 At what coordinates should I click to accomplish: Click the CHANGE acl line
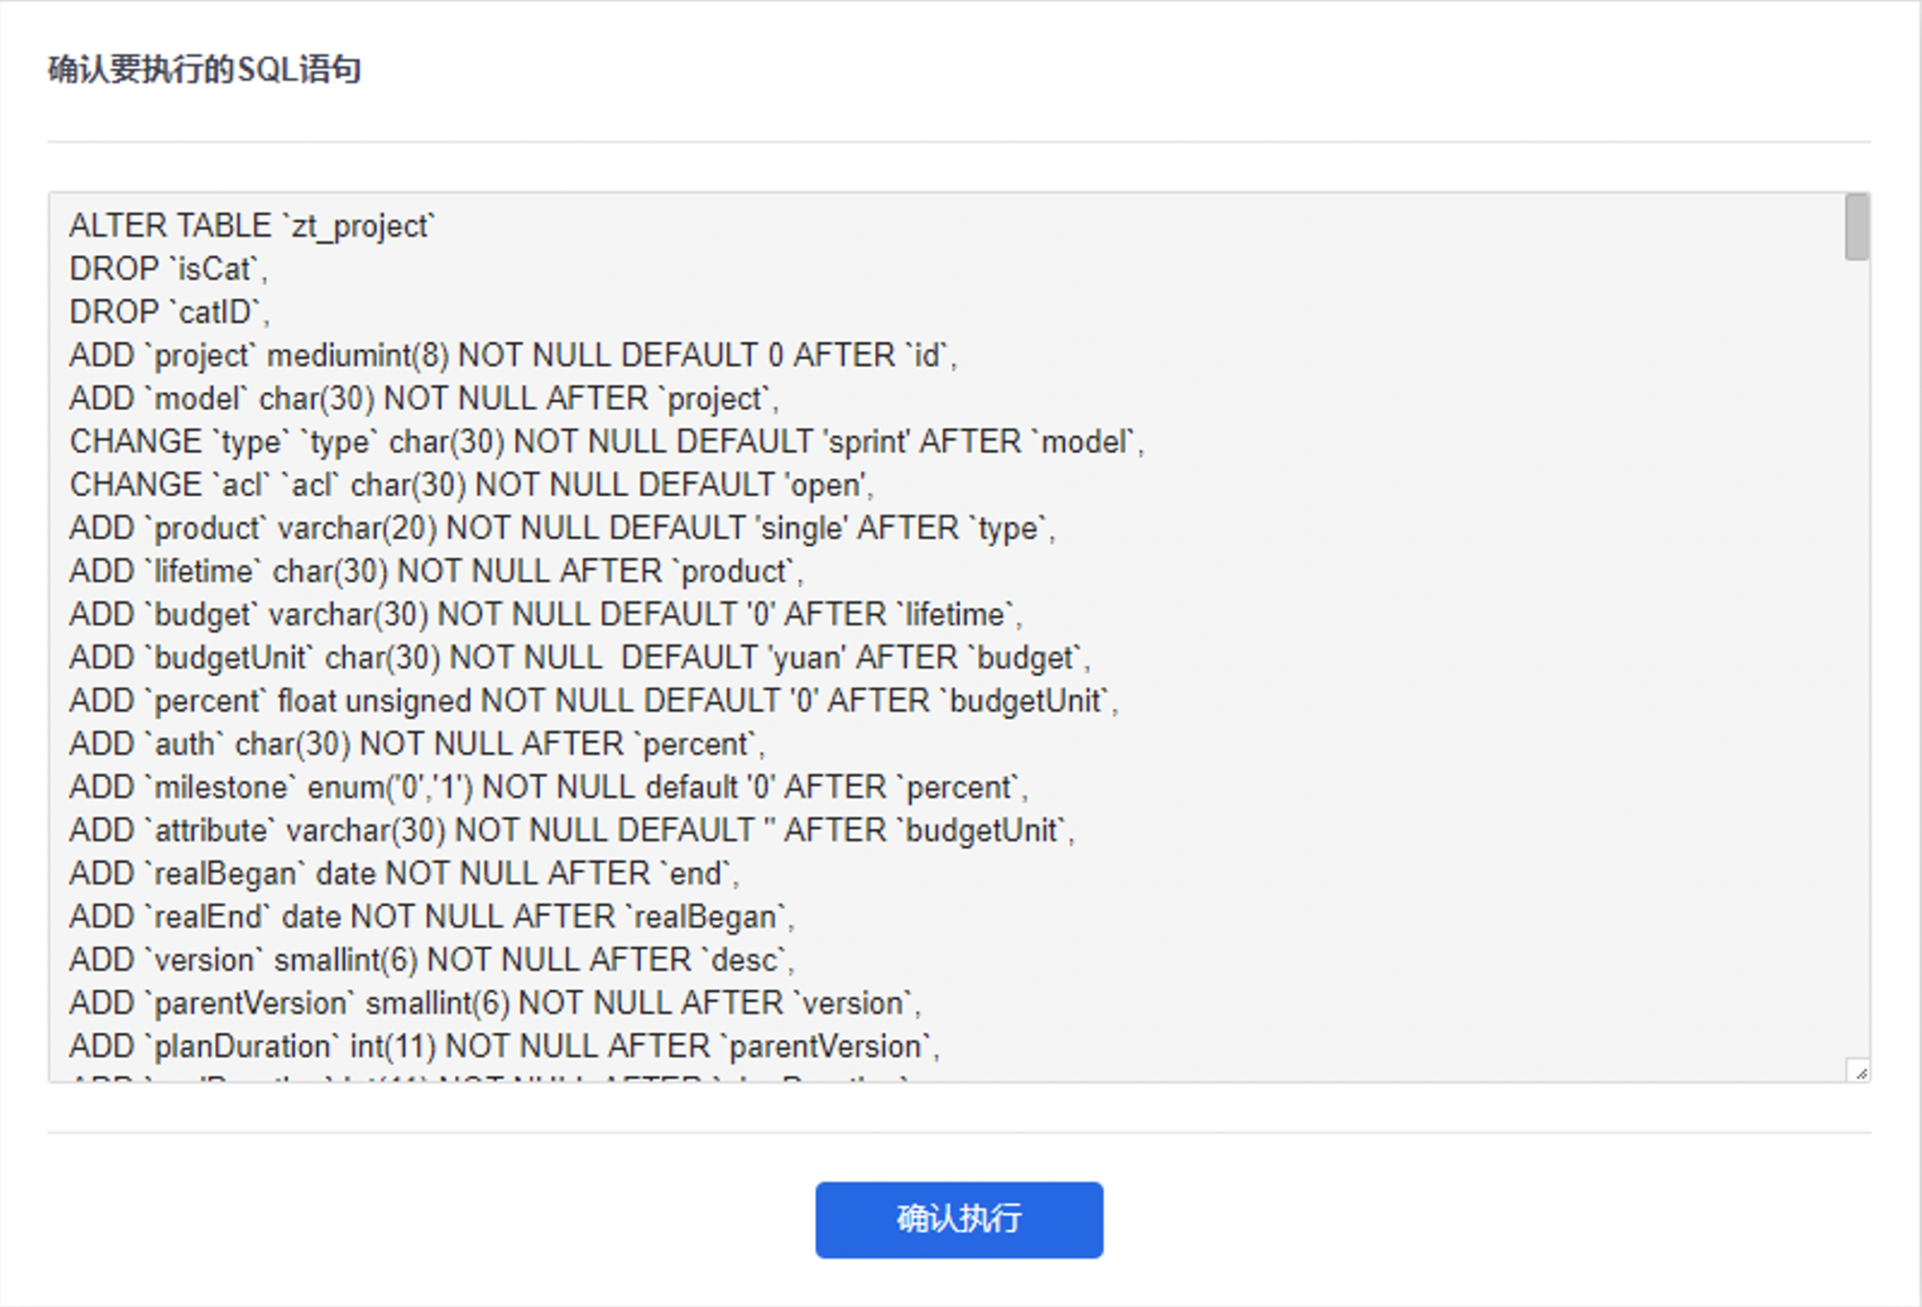tap(471, 484)
